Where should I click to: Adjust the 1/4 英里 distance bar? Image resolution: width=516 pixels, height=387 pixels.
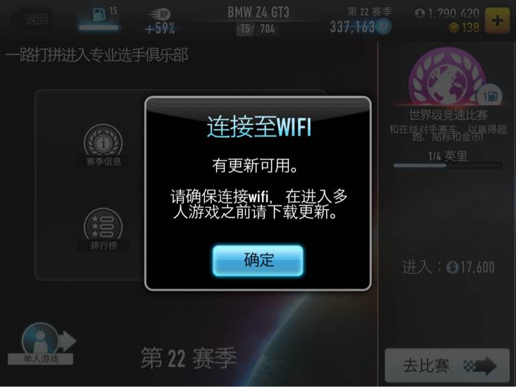pyautogui.click(x=448, y=166)
